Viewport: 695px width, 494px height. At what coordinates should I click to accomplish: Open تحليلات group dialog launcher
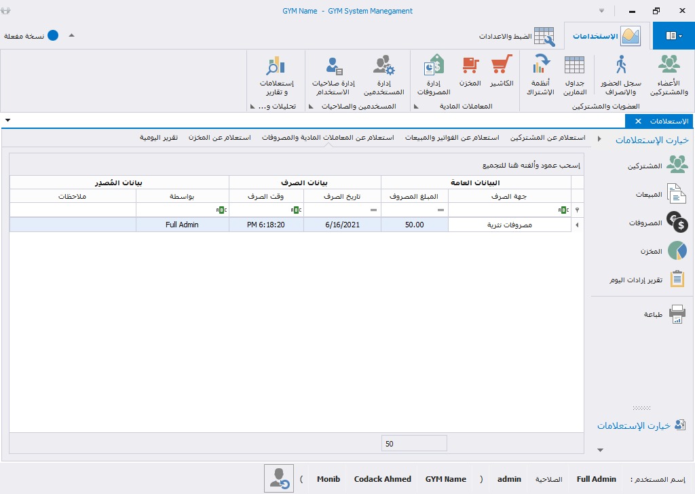click(252, 107)
